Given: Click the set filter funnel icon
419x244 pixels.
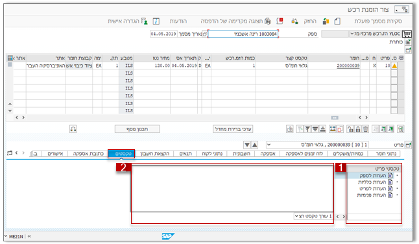Looking at the screenshot, I should click(307, 129).
